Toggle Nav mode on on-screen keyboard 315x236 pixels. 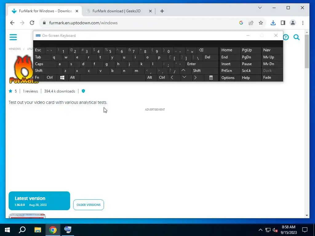[272, 50]
